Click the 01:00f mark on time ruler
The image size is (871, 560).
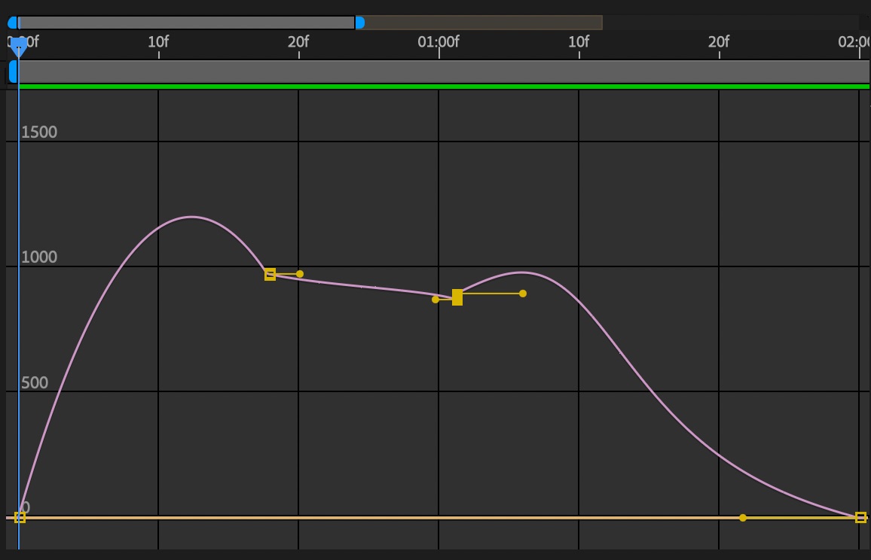tap(439, 42)
